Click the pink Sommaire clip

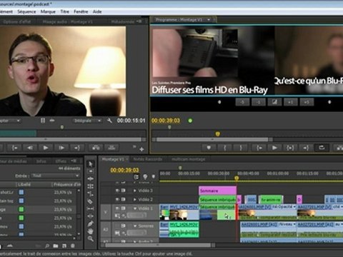(218, 191)
